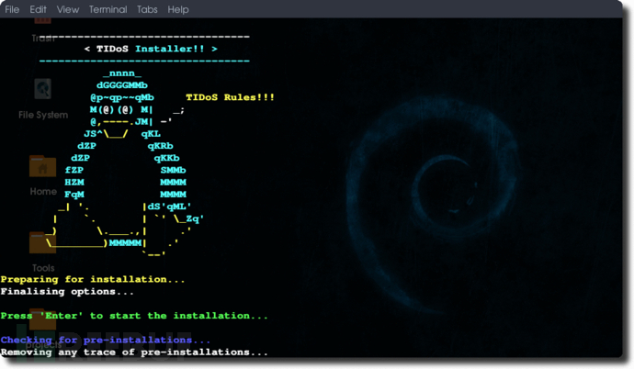Click the 'fZP' ASCII art text
Image resolution: width=634 pixels, height=369 pixels.
[74, 170]
